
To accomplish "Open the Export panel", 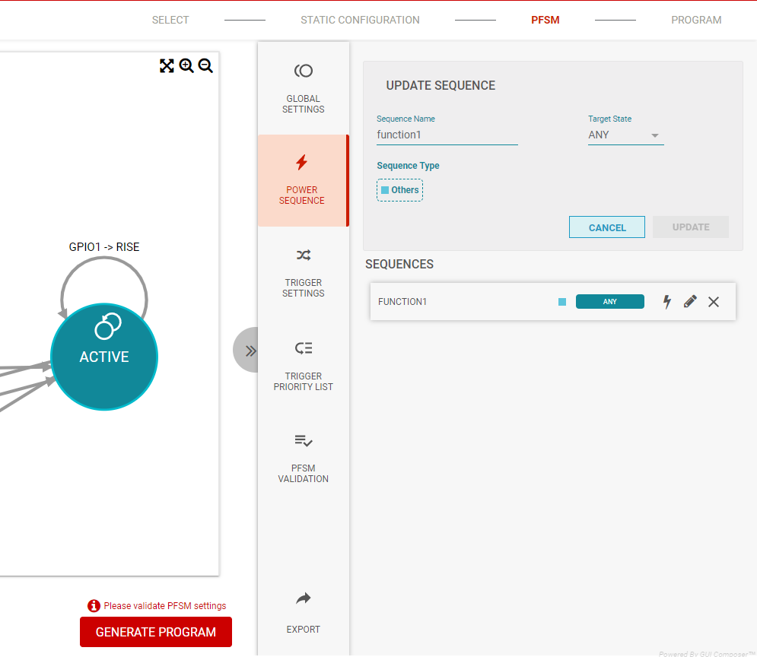I will [303, 612].
